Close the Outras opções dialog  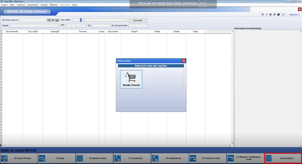pyautogui.click(x=184, y=61)
